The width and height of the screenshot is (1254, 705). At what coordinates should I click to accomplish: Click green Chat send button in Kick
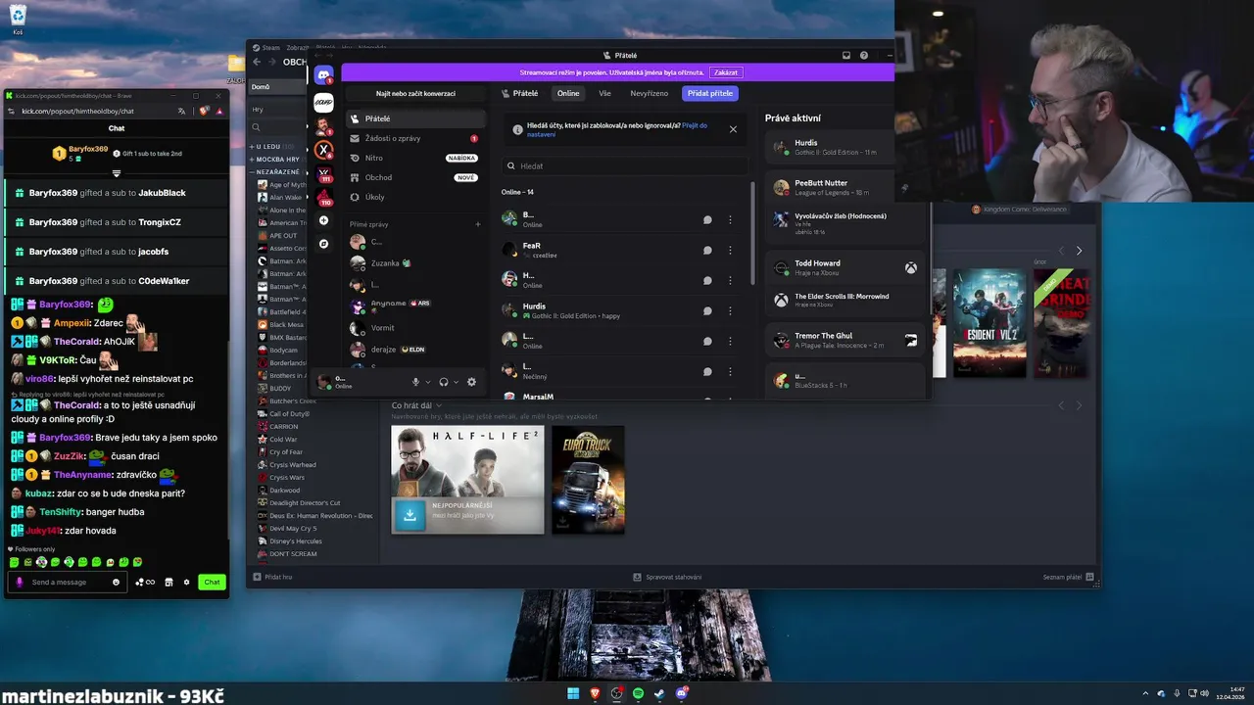point(211,582)
